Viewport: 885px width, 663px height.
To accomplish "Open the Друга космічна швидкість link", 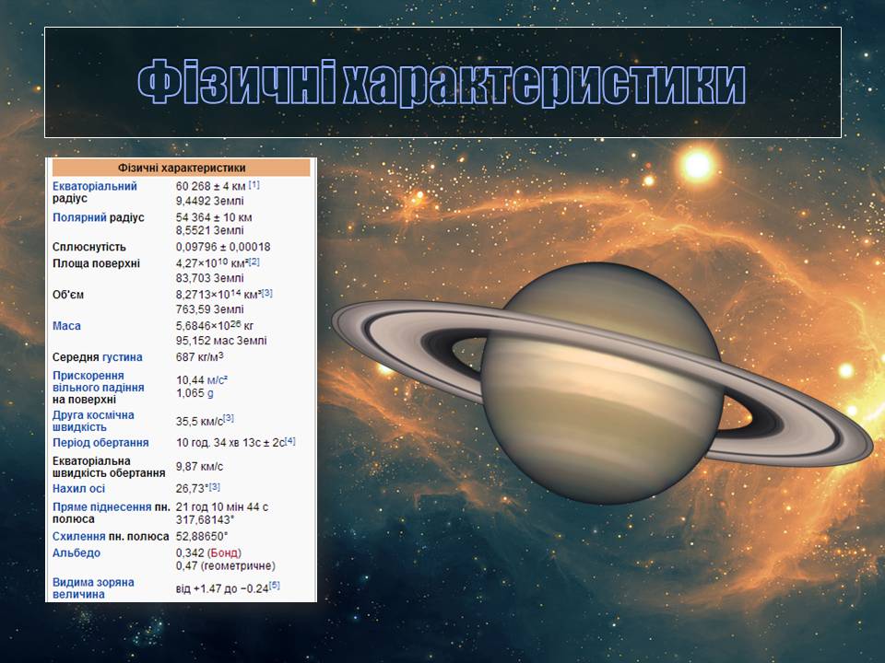I will pyautogui.click(x=93, y=421).
